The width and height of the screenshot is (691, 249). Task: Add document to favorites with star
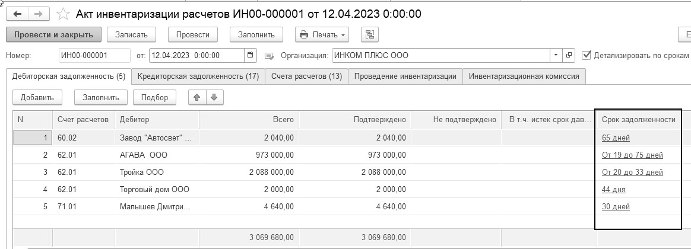[x=62, y=14]
